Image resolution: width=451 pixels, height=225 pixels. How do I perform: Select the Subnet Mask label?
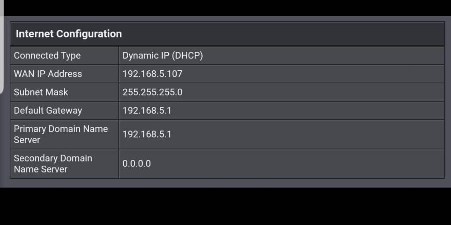(x=41, y=92)
